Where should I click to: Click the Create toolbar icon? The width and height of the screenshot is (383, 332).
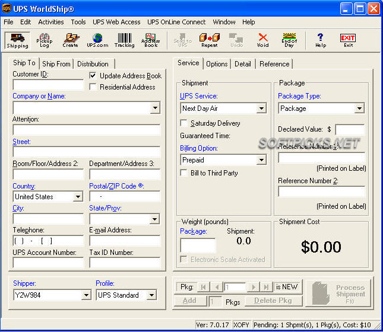click(x=71, y=40)
